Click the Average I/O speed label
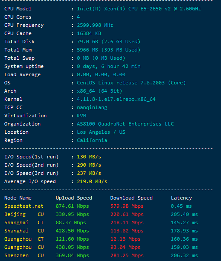Screen dimensions: 221x261 pyautogui.click(x=30, y=181)
